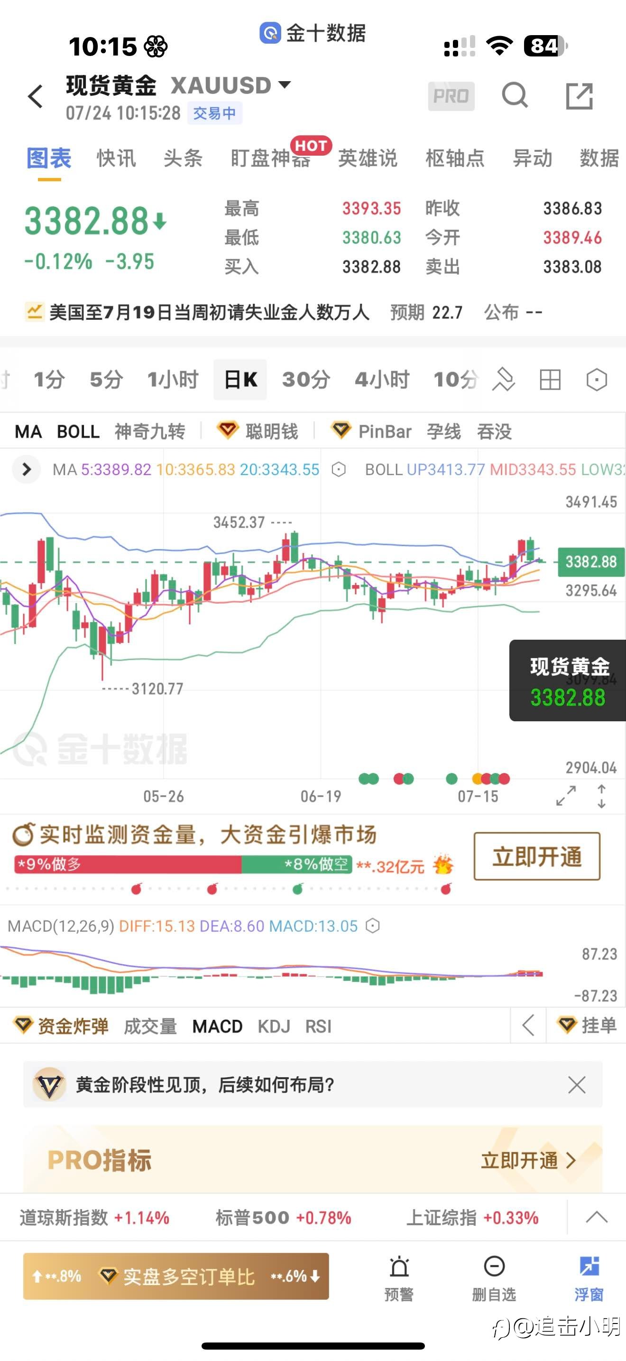Open the 盯盘神器 tab

(x=270, y=158)
